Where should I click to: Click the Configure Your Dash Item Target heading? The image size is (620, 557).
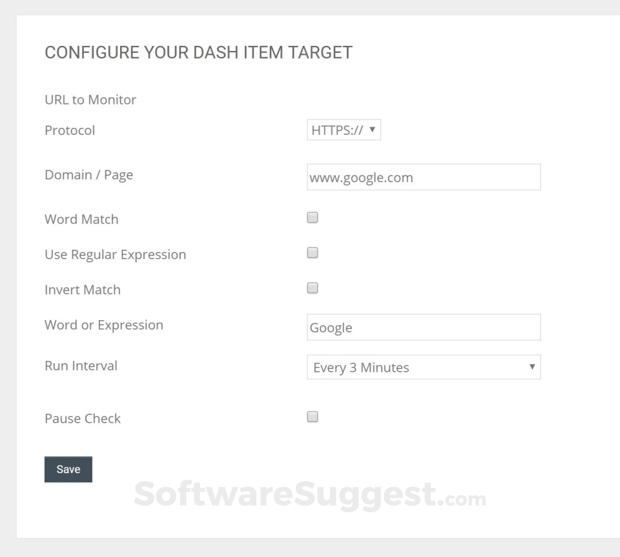point(198,53)
